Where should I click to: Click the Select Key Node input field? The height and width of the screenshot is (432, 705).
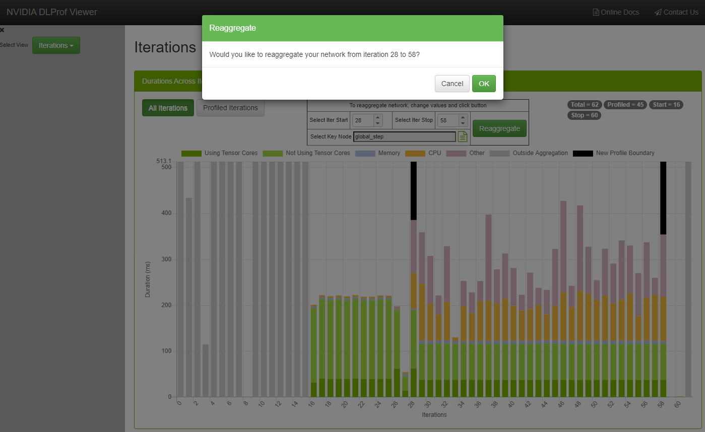click(404, 136)
